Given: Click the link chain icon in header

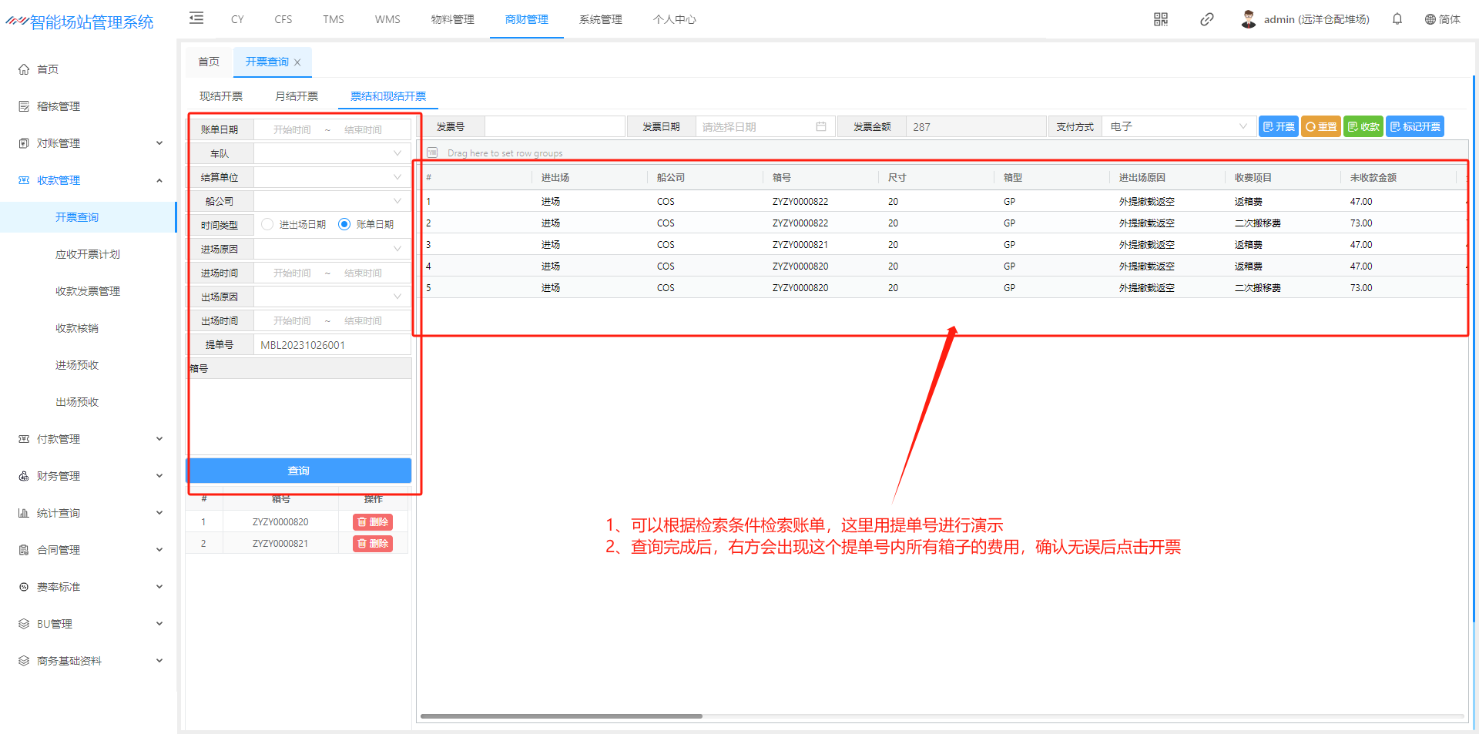Looking at the screenshot, I should click(1206, 19).
